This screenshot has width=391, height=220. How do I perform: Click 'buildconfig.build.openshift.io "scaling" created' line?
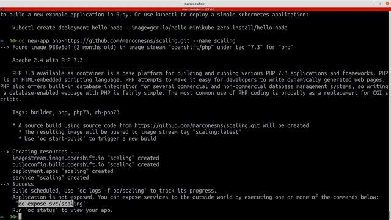(x=86, y=164)
